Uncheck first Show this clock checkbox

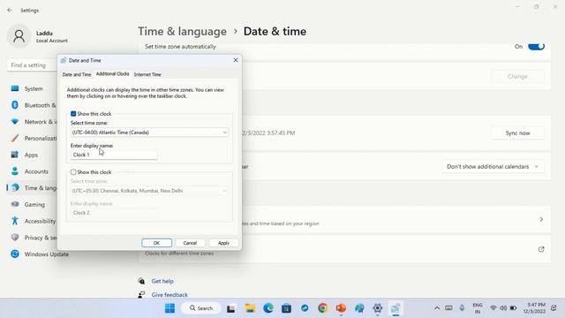click(73, 114)
